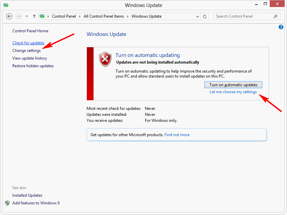Viewport: 287px width, 215px height.
Task: Expand the chevron before Control Panel breadcrumb
Action: pos(48,16)
